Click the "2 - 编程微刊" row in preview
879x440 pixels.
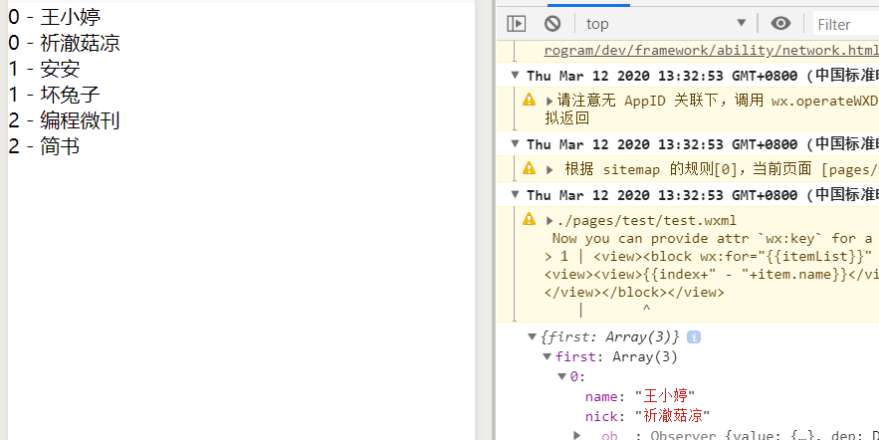click(x=64, y=120)
